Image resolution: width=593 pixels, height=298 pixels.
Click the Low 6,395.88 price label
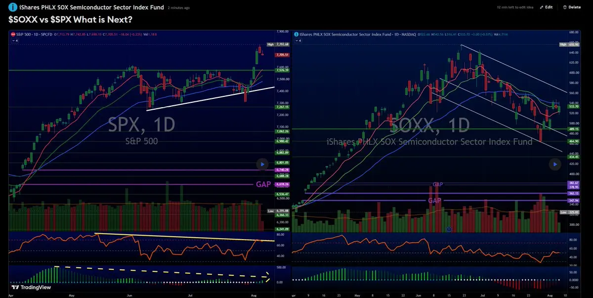click(x=278, y=211)
